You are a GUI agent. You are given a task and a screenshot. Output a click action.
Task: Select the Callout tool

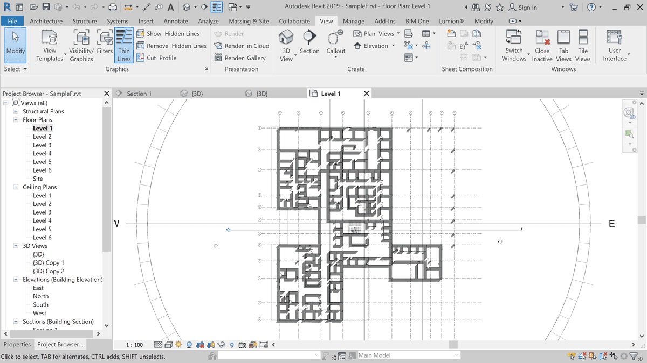[335, 42]
